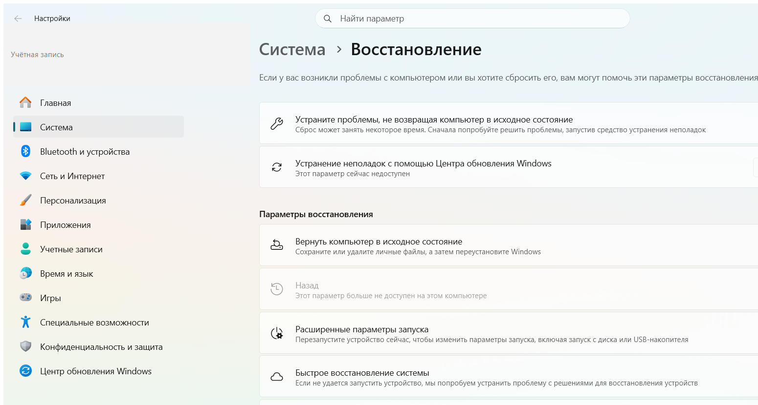Click the Windows Update sync icon in the sidebar
The image size is (758, 405).
point(25,371)
